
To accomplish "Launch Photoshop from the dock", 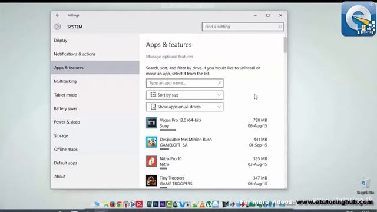I will pos(156,204).
